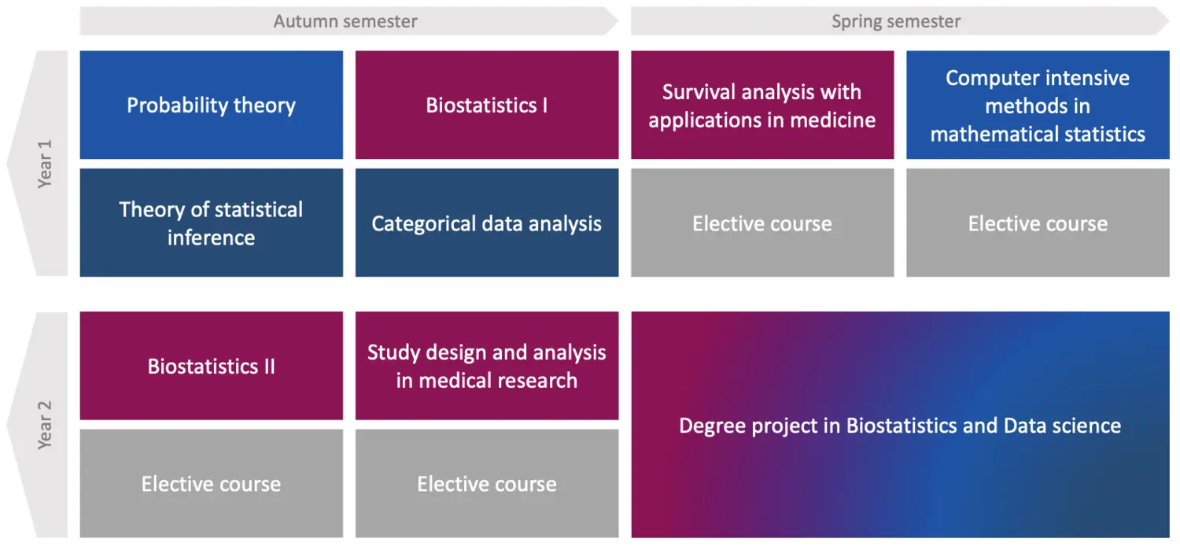Click Elective course beneath Biostatistics II

pos(212,483)
